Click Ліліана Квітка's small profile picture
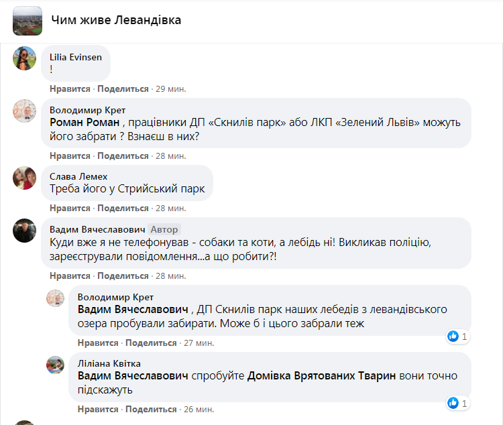This screenshot has width=503, height=425. (55, 365)
